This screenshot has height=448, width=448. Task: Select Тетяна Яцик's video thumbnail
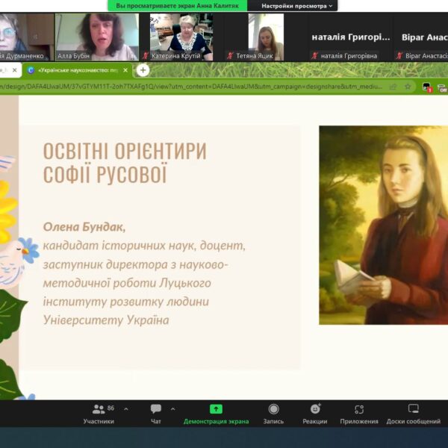coord(266,36)
